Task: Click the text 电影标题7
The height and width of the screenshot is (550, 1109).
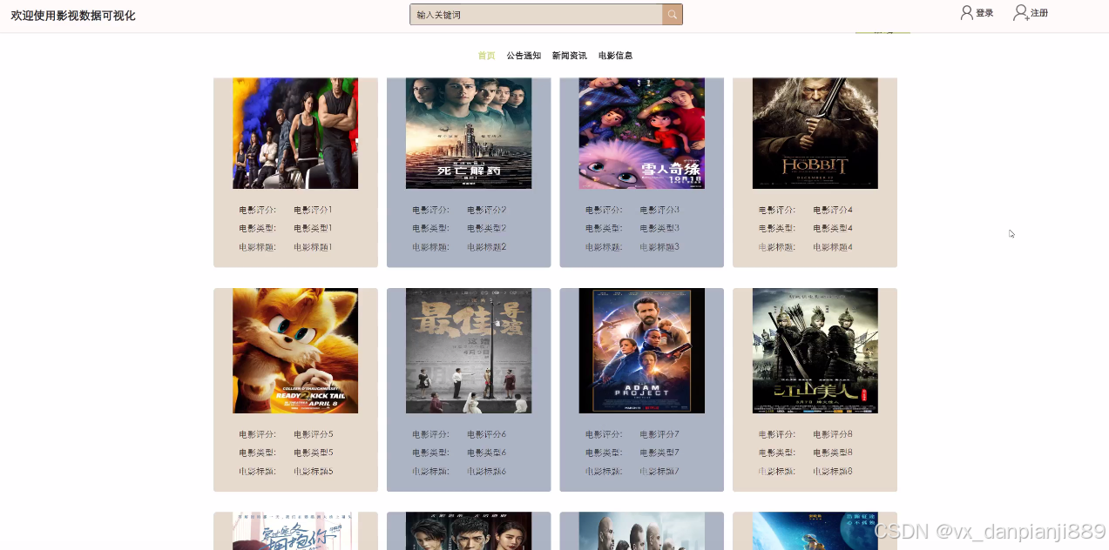Action: point(659,472)
